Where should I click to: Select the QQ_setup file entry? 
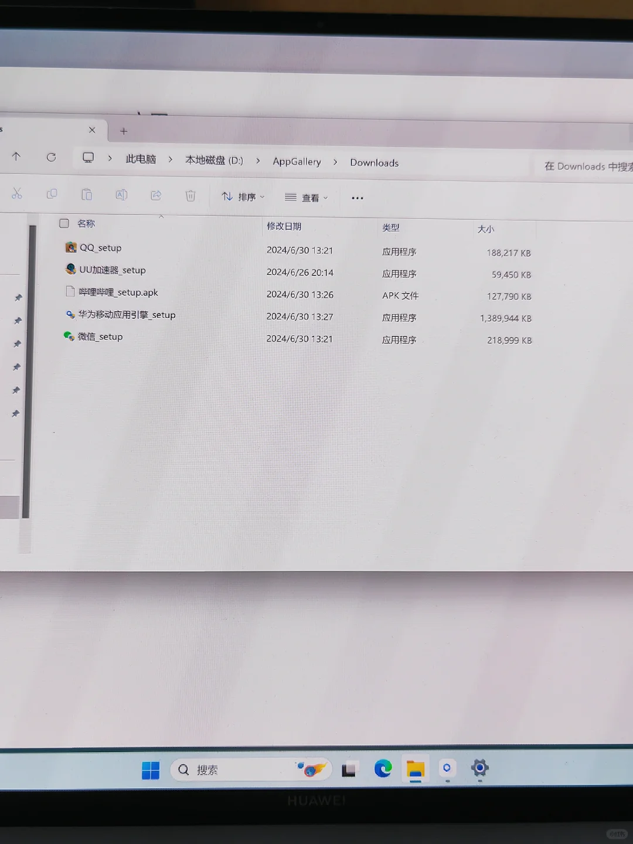point(100,248)
